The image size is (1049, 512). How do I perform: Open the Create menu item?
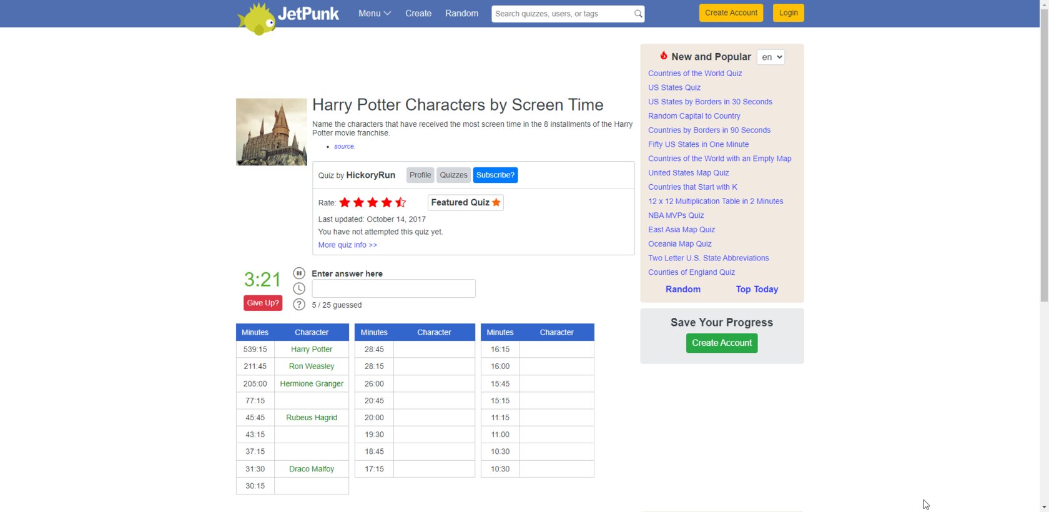pyautogui.click(x=418, y=13)
